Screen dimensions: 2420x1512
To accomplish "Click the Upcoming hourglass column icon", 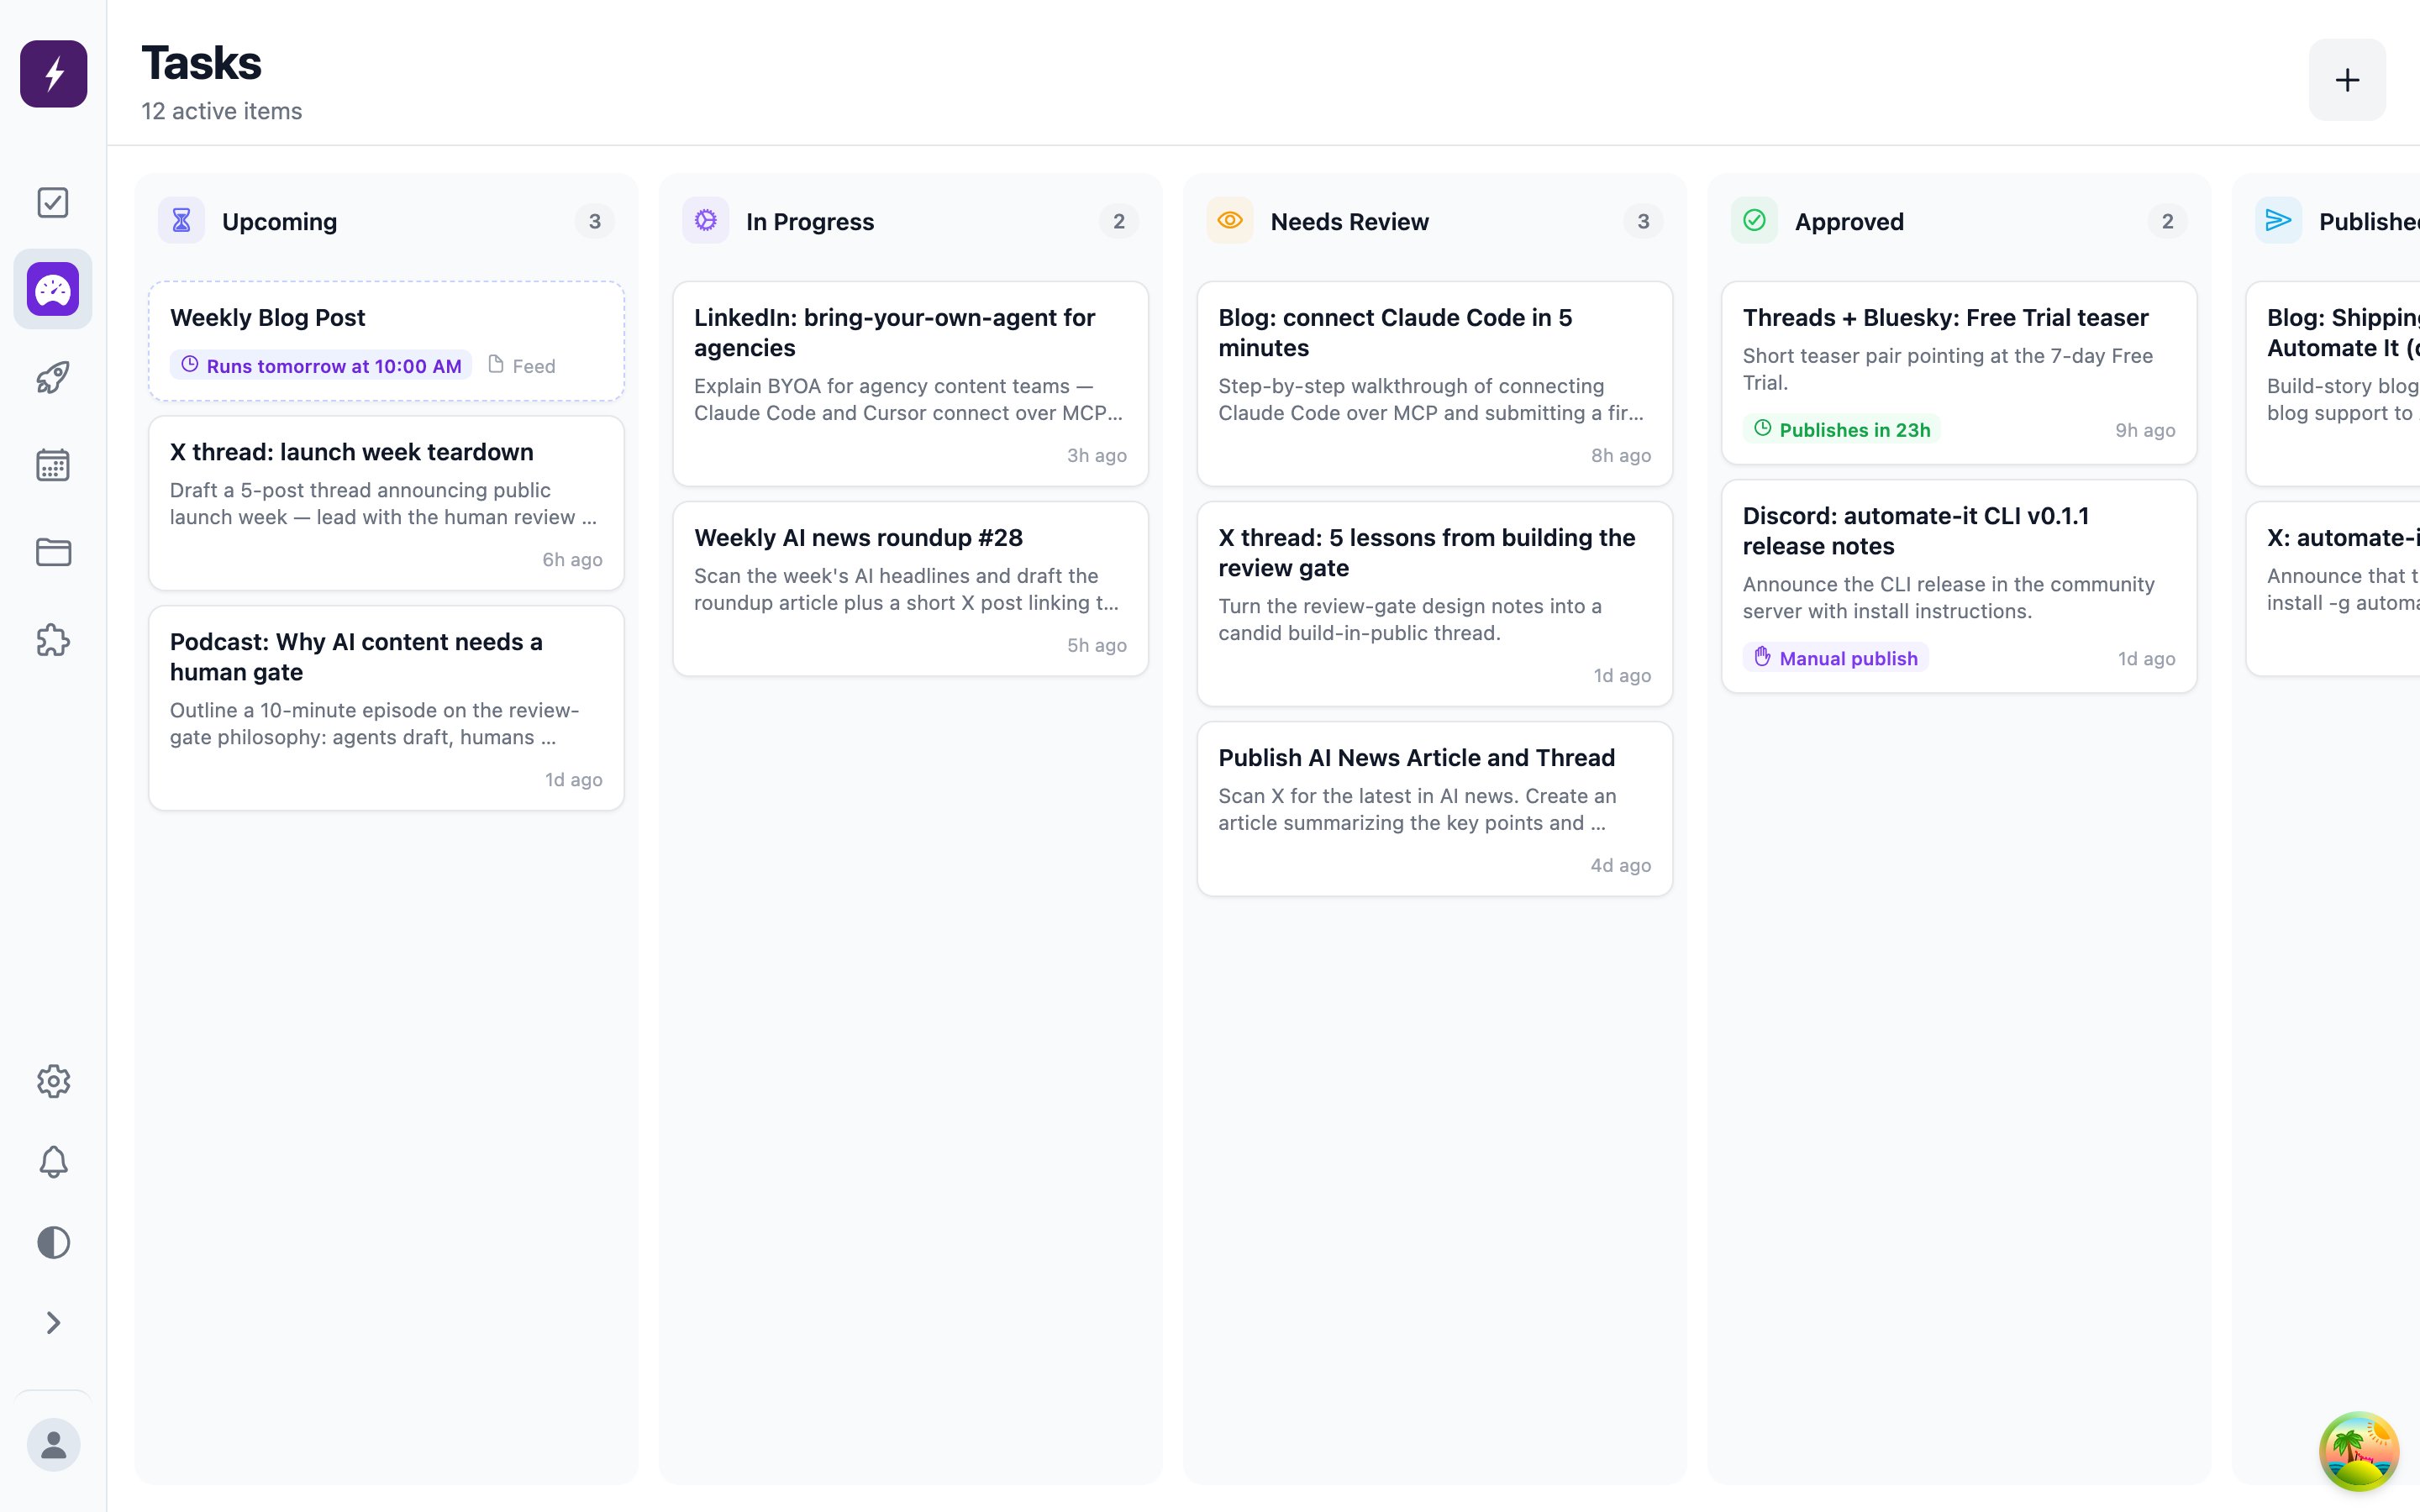I will coord(181,220).
